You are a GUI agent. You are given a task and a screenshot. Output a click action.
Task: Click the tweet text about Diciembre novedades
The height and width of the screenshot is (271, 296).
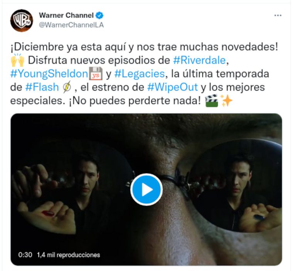pyautogui.click(x=144, y=74)
